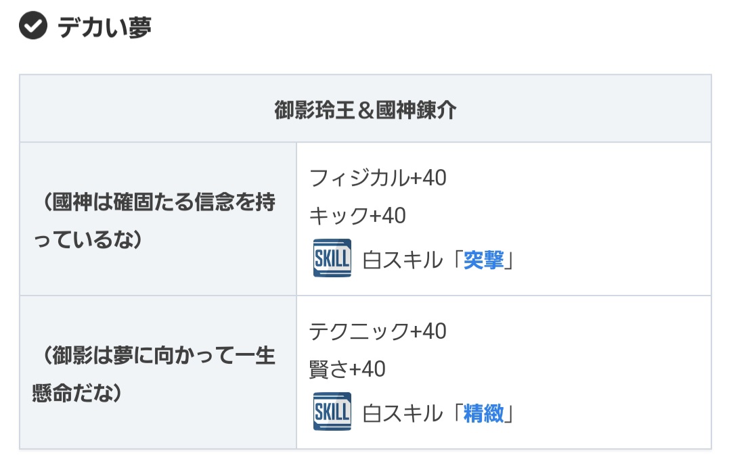The width and height of the screenshot is (731, 470).
Task: Click the キック+40 reward text
Action: tap(357, 216)
